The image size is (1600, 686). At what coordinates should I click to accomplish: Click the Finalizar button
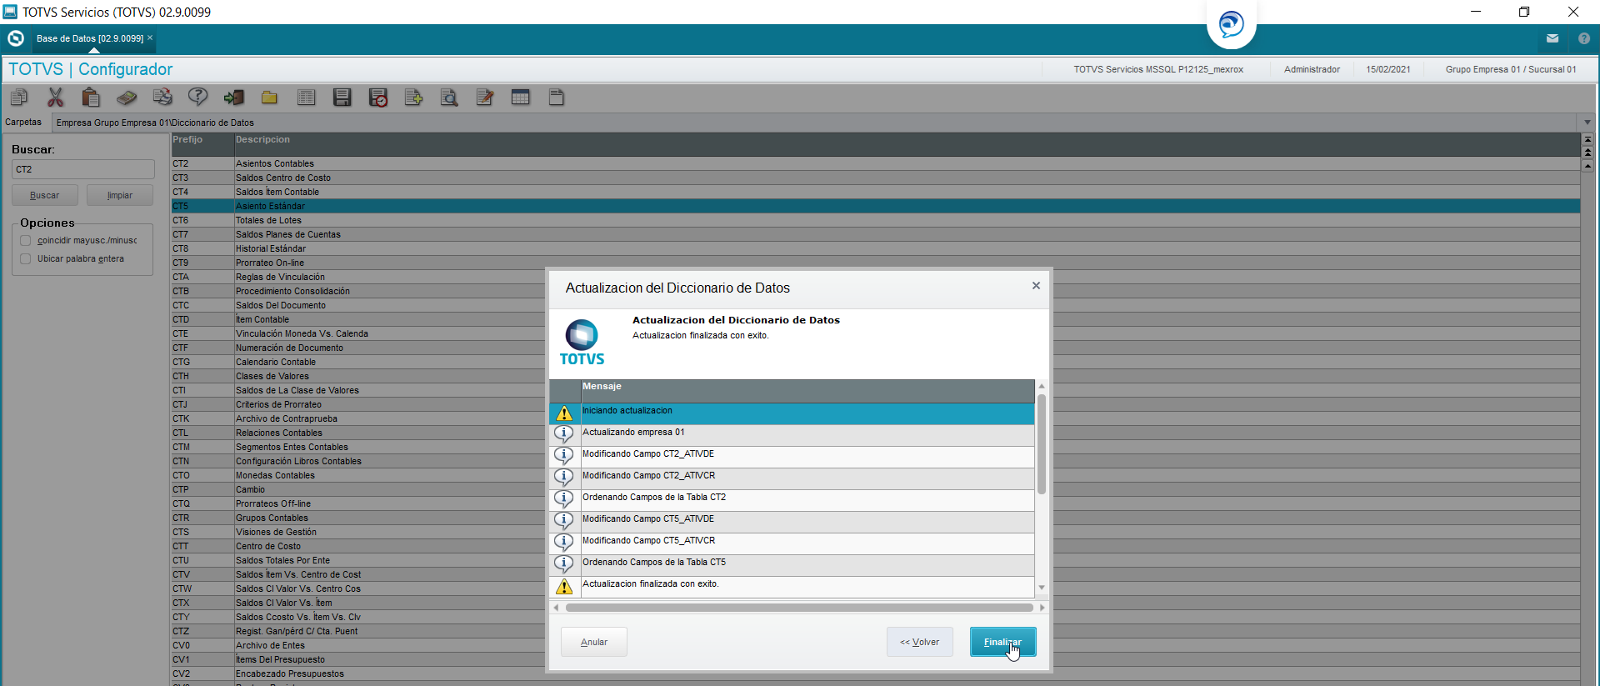coord(1002,642)
